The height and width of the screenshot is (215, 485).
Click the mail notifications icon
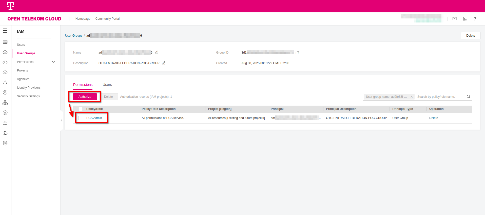pyautogui.click(x=454, y=19)
